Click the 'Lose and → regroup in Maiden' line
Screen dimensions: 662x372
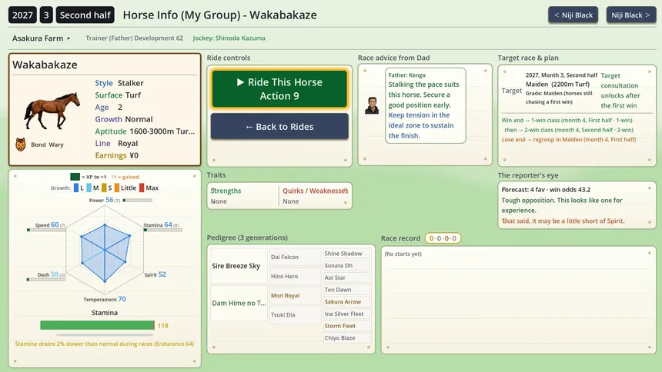click(x=569, y=140)
